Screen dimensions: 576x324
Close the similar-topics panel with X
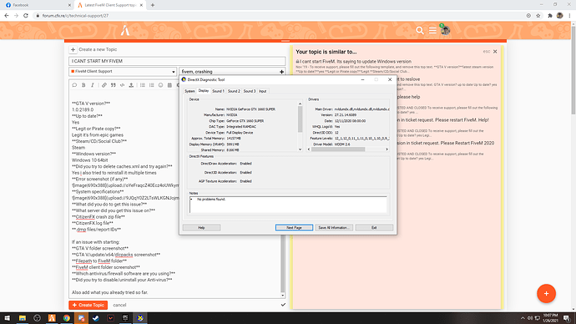tap(495, 52)
